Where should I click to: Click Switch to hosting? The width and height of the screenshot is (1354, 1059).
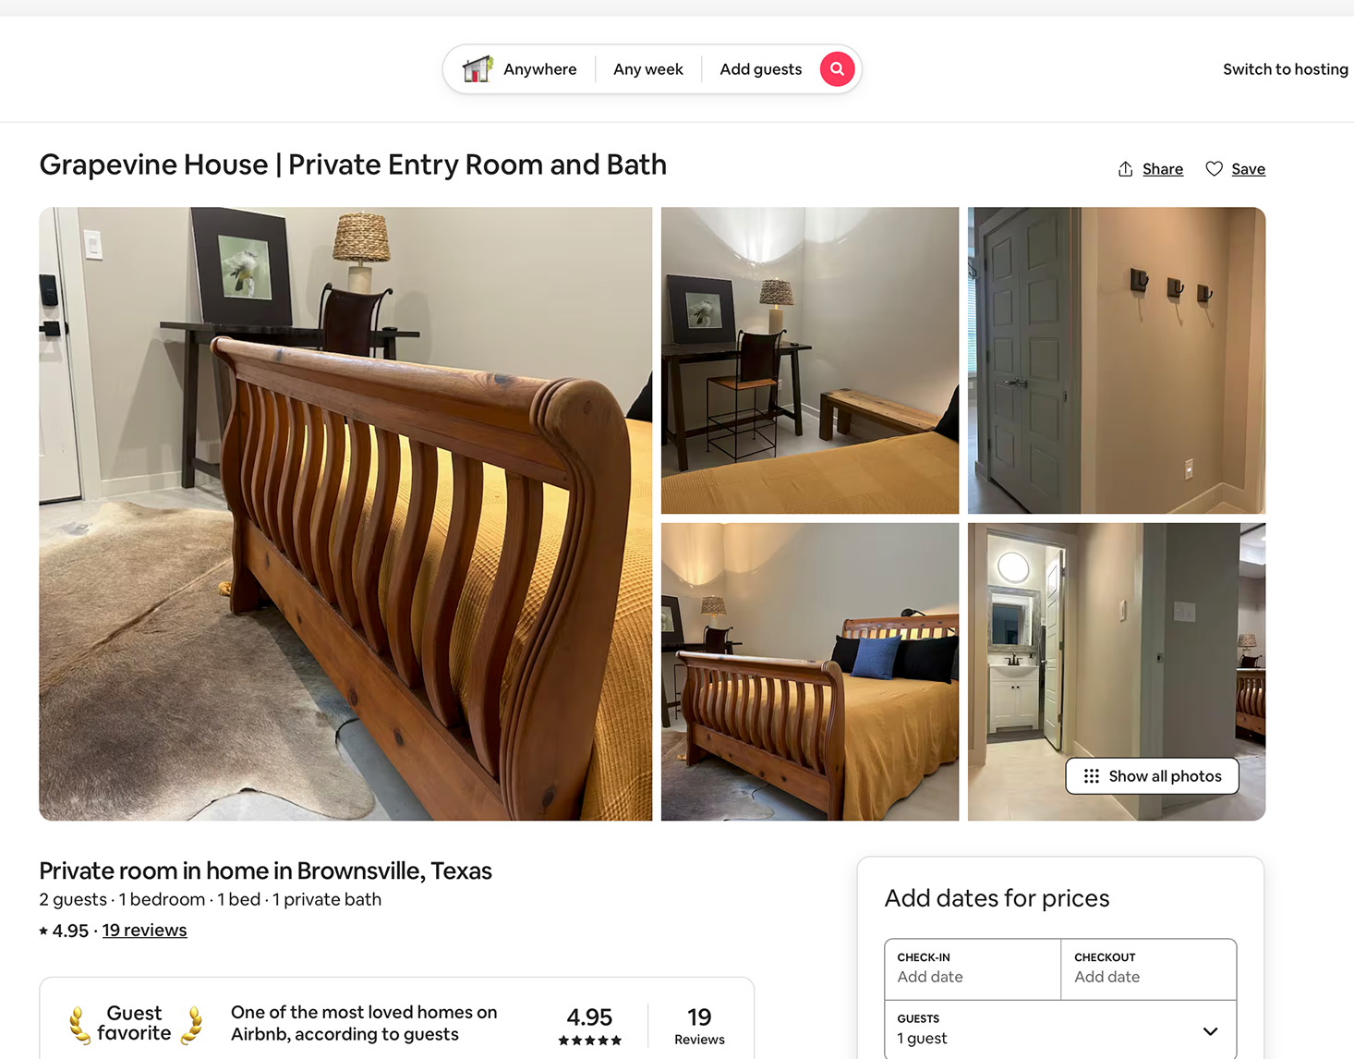(1285, 69)
